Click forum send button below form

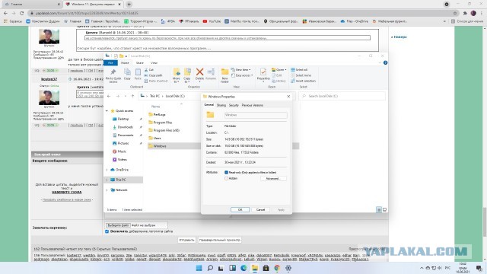click(x=186, y=241)
